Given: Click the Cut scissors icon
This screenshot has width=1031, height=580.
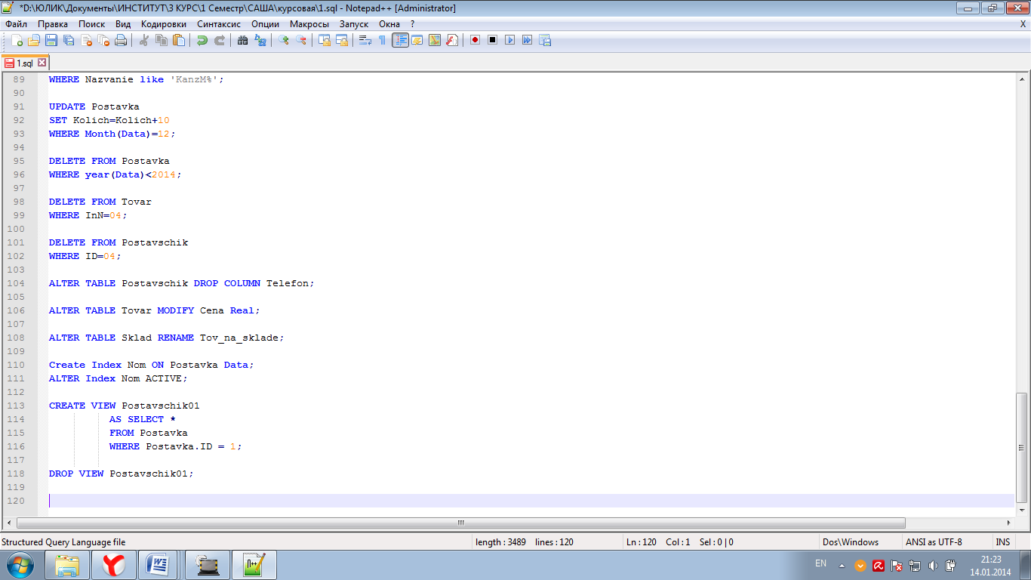Looking at the screenshot, I should pyautogui.click(x=144, y=40).
